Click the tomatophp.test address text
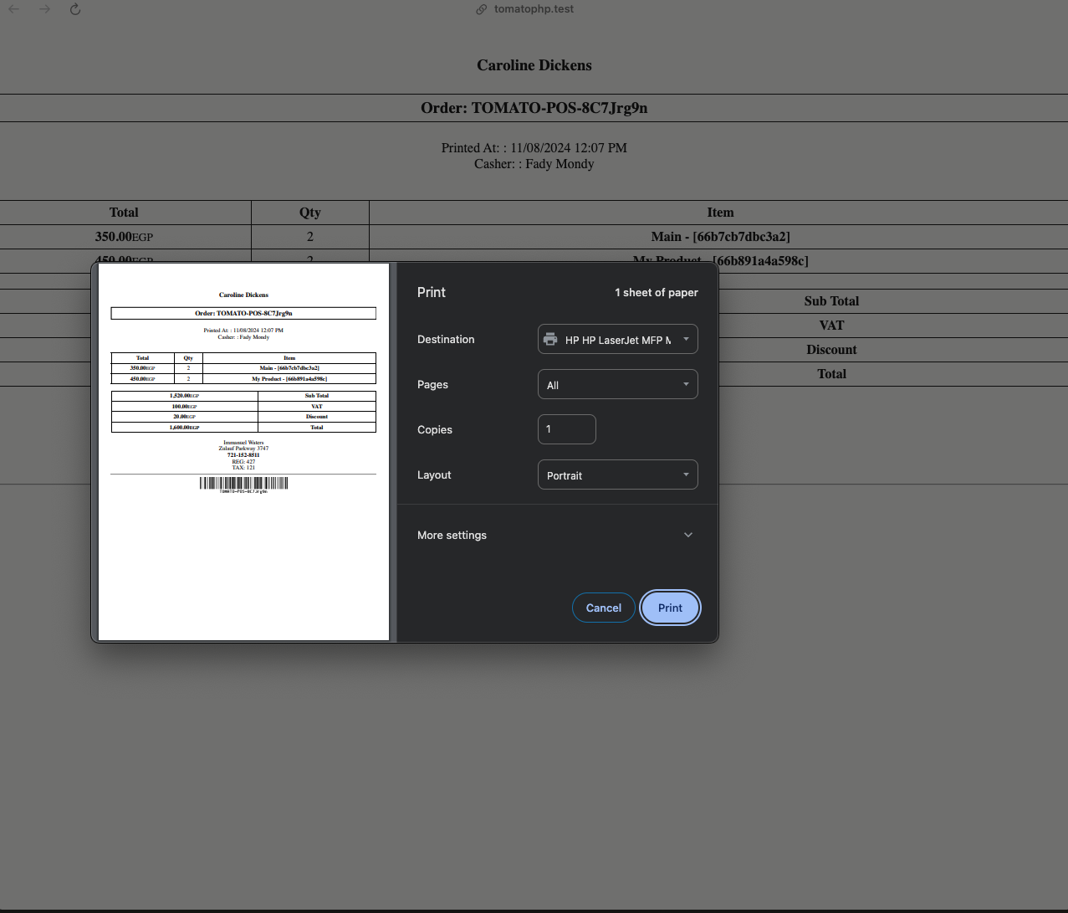The height and width of the screenshot is (913, 1068). click(x=534, y=9)
